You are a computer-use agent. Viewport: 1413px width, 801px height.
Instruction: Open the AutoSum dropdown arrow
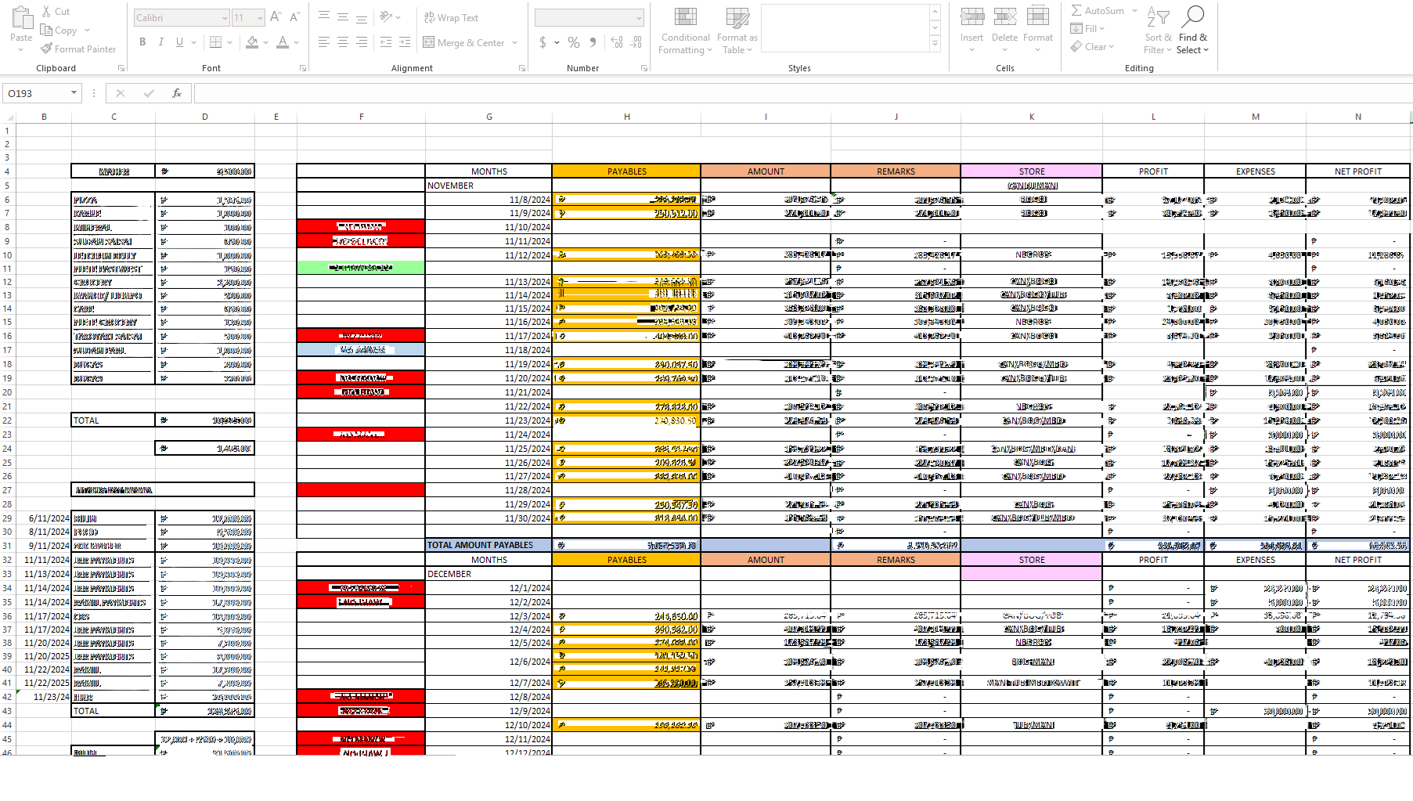pos(1134,11)
